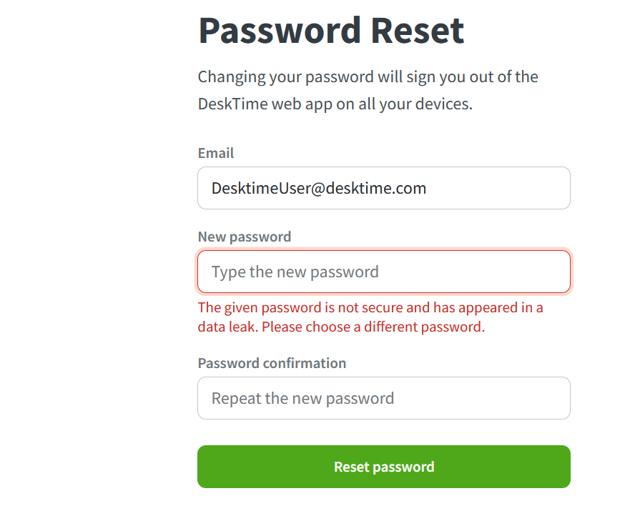The image size is (635, 506).
Task: Select the Password confirmation input field
Action: 383,398
